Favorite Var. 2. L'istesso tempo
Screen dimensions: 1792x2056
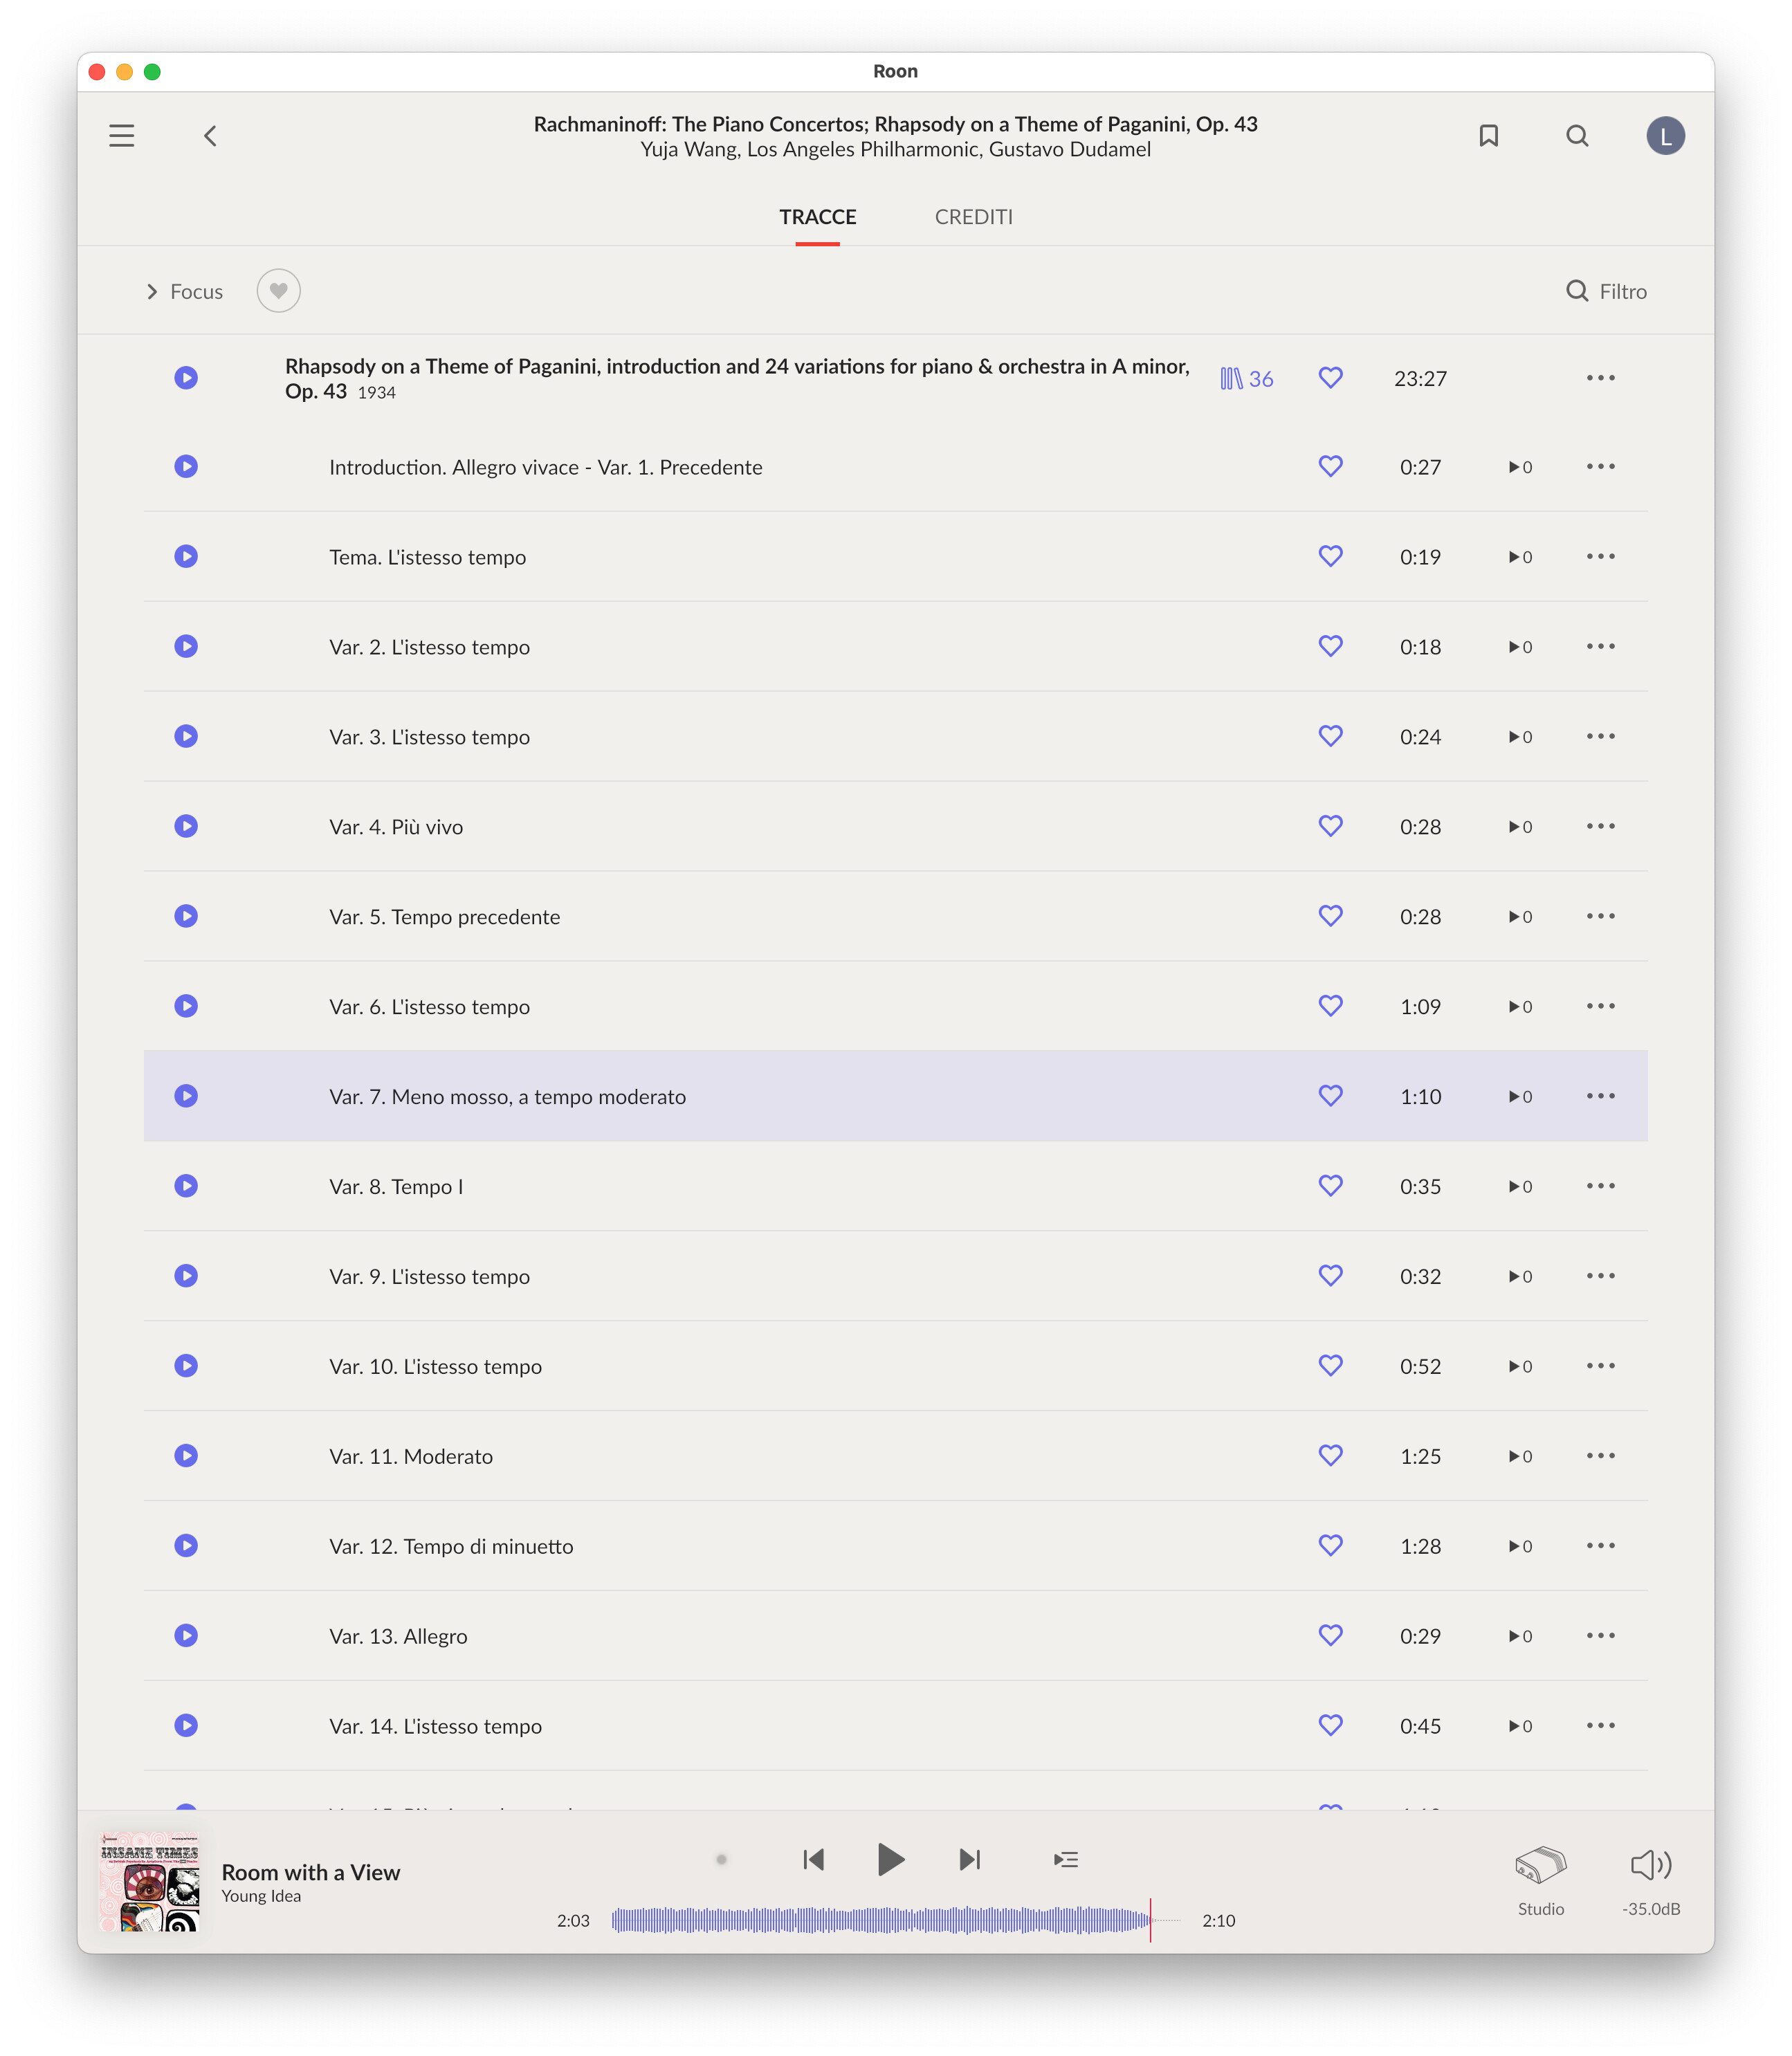tap(1330, 646)
